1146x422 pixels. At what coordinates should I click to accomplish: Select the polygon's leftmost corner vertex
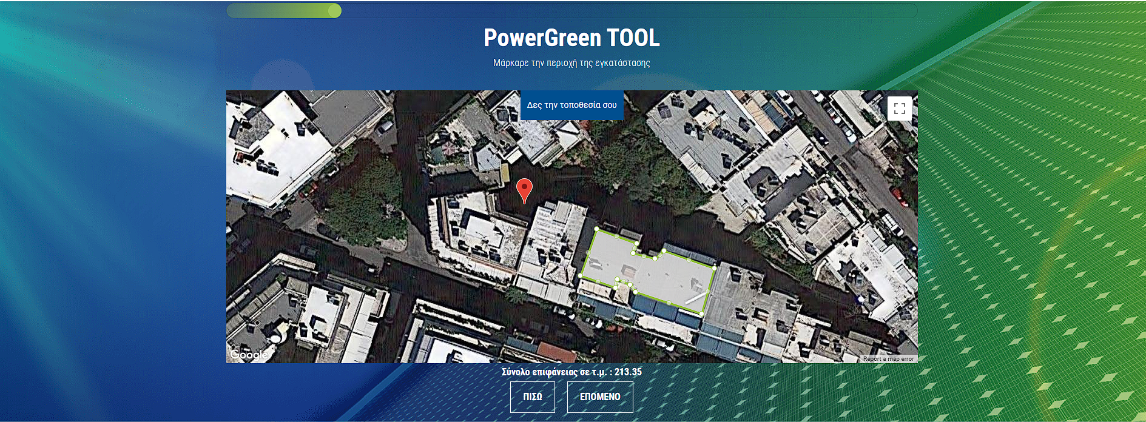click(581, 276)
